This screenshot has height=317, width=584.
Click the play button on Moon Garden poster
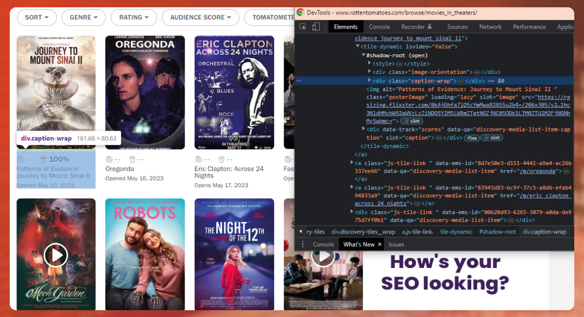click(56, 255)
